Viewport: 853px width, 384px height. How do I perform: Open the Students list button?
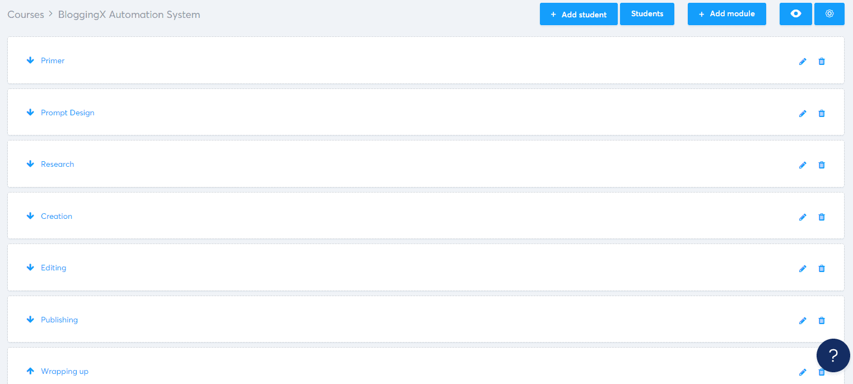tap(647, 14)
